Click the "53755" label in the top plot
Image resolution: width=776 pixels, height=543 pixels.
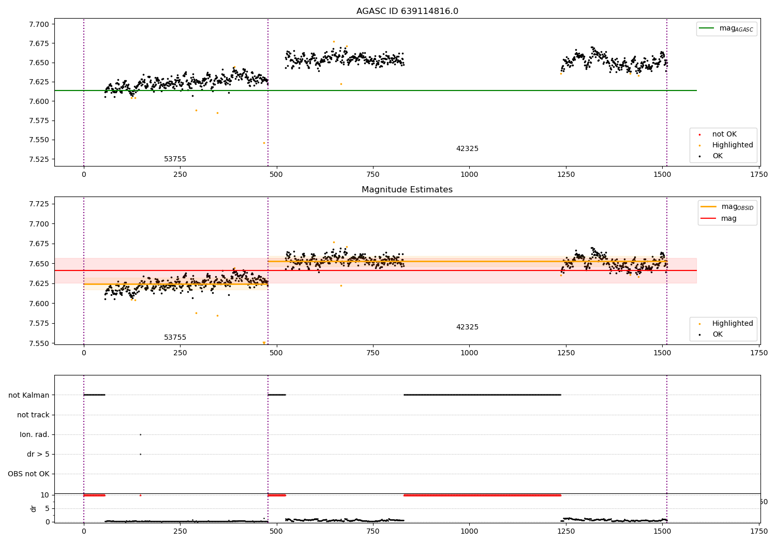(x=175, y=159)
